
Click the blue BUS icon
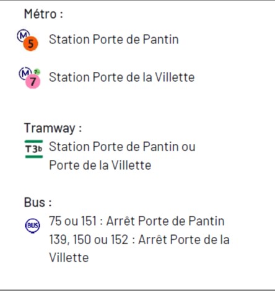(32, 226)
